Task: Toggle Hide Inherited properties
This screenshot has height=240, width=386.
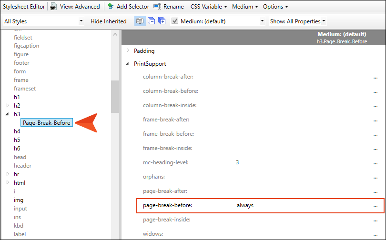Action: [x=109, y=21]
